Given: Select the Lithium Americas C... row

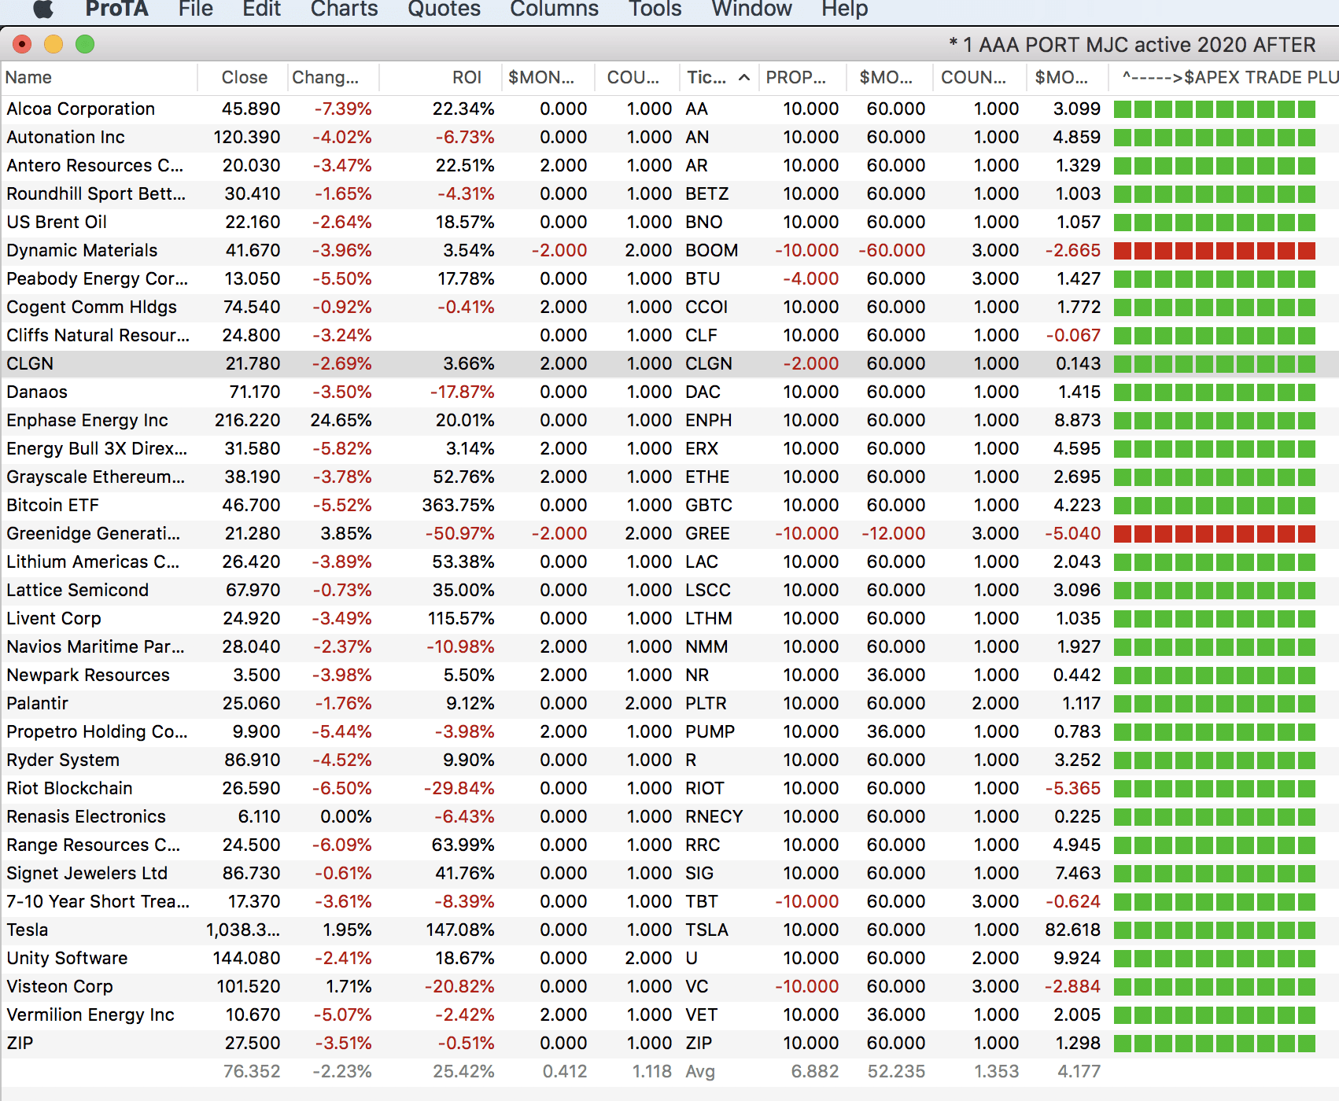Looking at the screenshot, I should pyautogui.click(x=669, y=562).
